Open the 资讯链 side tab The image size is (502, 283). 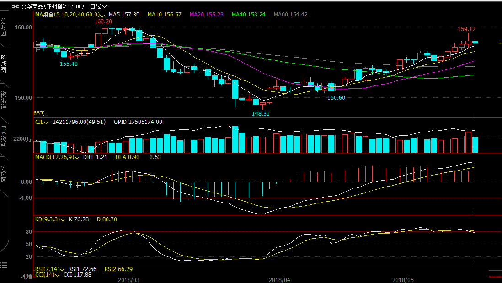point(4,101)
